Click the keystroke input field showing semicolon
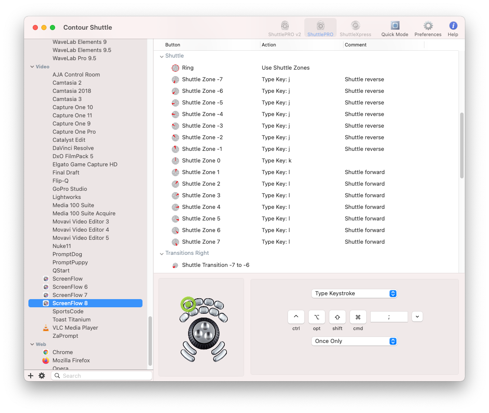This screenshot has width=489, height=413. pyautogui.click(x=389, y=317)
